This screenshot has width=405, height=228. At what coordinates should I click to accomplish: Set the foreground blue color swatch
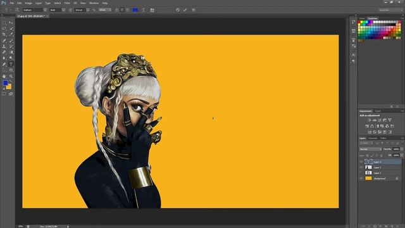5,83
